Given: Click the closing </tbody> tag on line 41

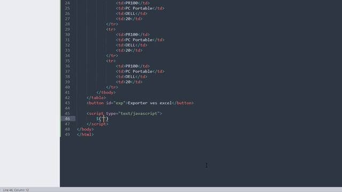Looking at the screenshot, I should [106, 92].
